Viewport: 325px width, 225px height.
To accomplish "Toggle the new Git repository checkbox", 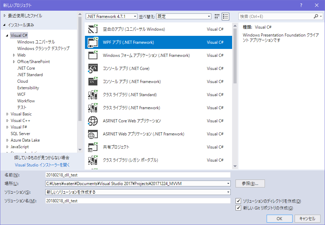I will pos(238,208).
